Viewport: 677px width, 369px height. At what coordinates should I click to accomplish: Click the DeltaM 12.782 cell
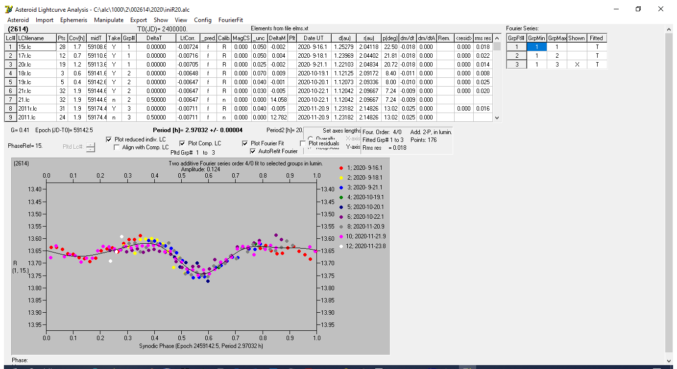[277, 117]
